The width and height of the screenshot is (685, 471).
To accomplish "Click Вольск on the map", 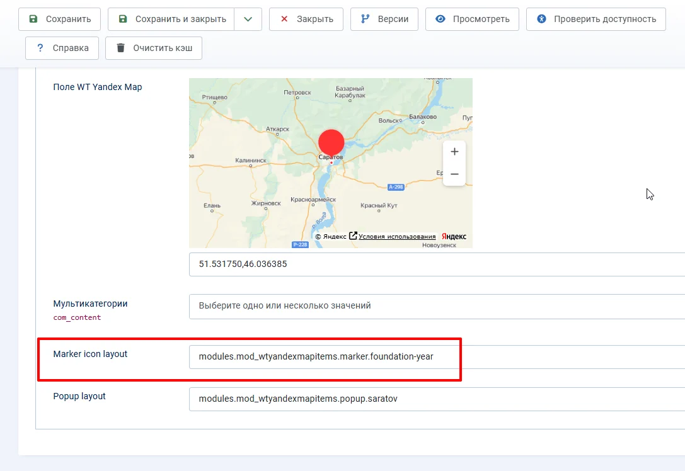I will [x=389, y=120].
